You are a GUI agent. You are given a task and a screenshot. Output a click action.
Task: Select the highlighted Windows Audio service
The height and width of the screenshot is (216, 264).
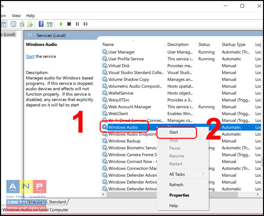tap(123, 127)
